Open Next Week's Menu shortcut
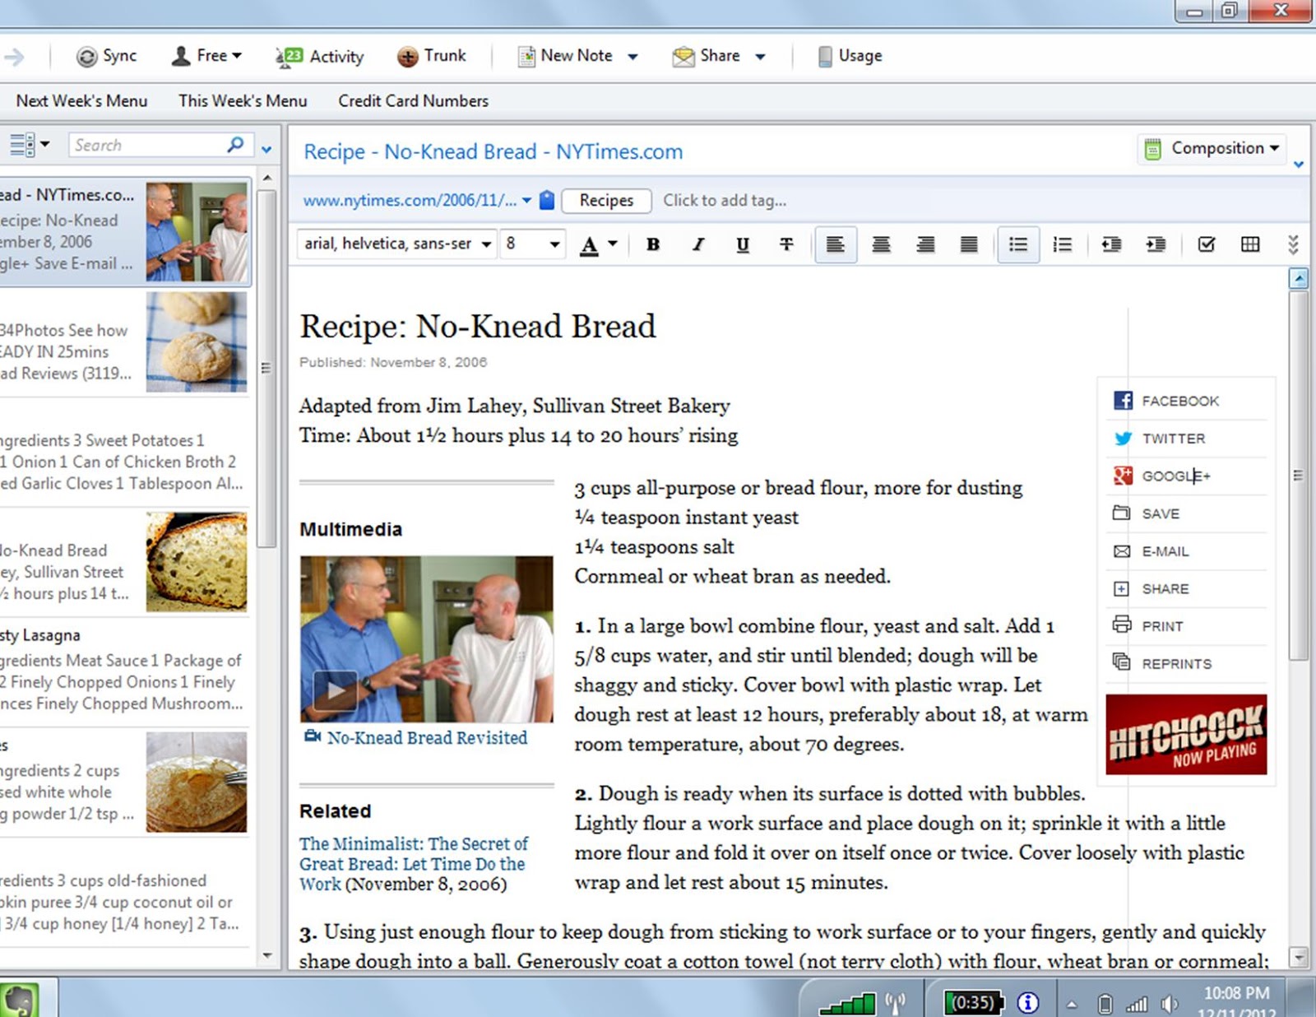1316x1017 pixels. 82,100
